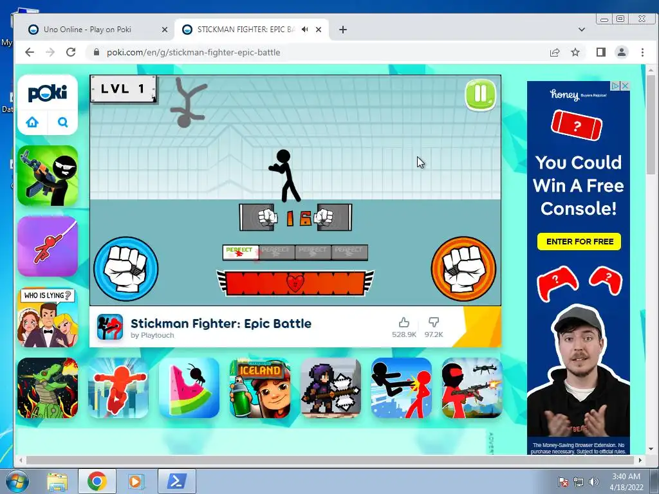This screenshot has height=494, width=659.
Task: Like the game with thumbs up
Action: [404, 323]
